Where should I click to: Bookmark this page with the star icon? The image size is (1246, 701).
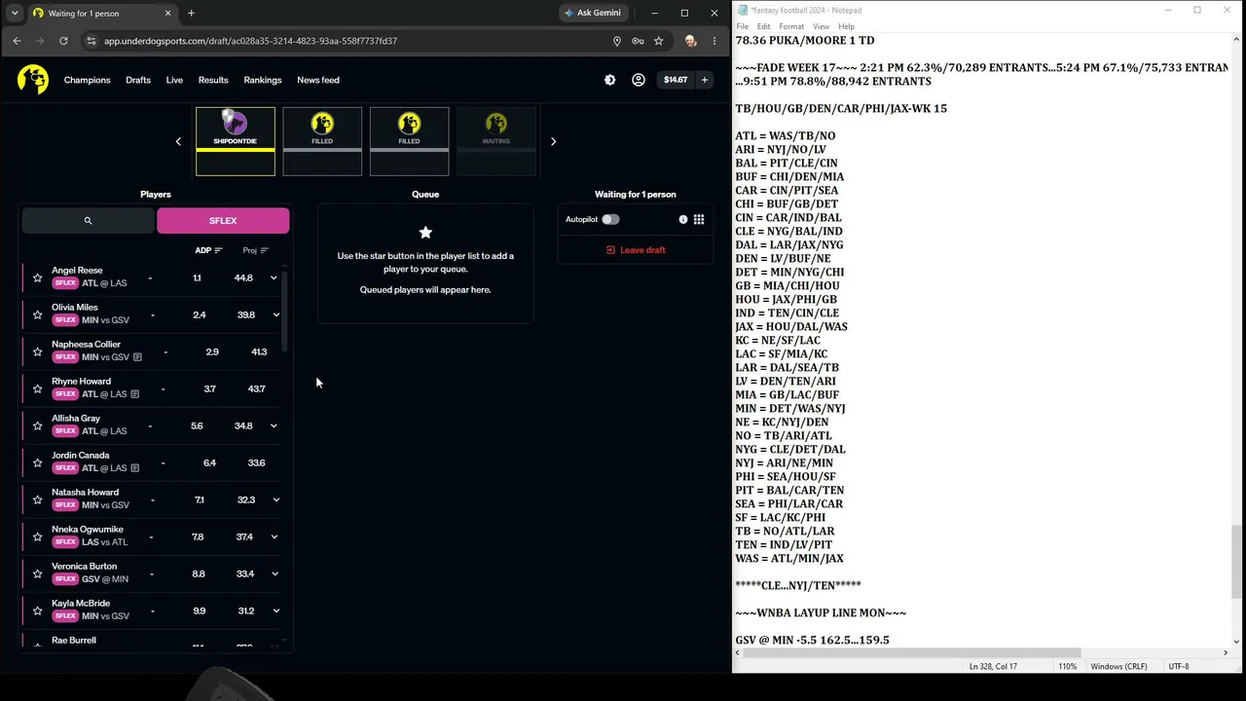[x=659, y=41]
